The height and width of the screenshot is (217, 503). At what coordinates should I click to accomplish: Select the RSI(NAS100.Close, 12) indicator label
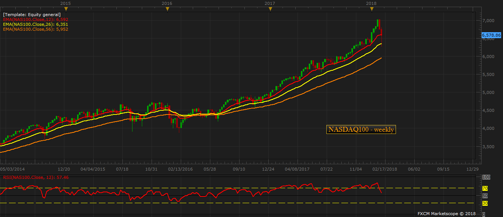(36, 177)
